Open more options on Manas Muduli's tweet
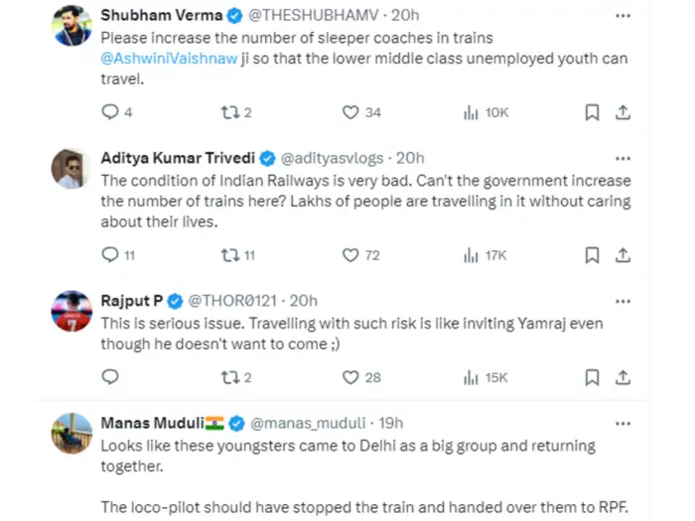The image size is (695, 521). [623, 423]
